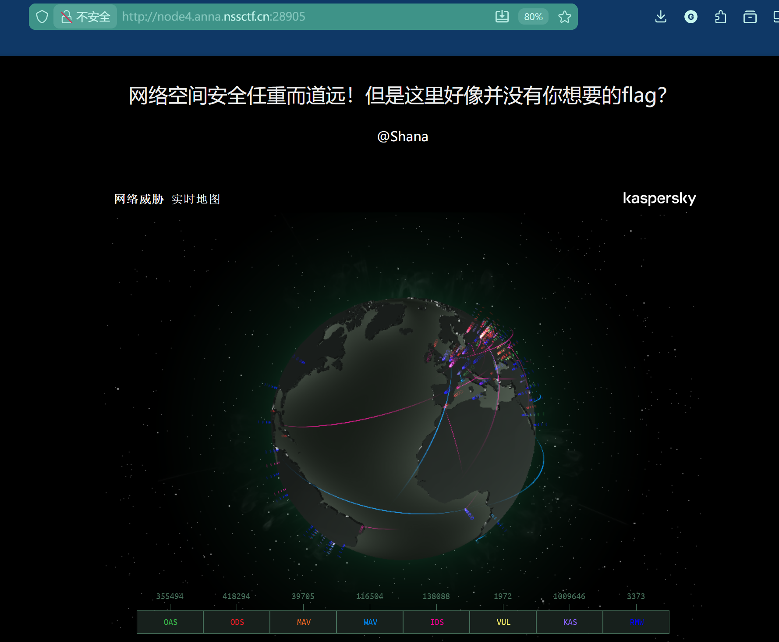
Task: Open the insecure connection lock indicator
Action: pyautogui.click(x=85, y=17)
